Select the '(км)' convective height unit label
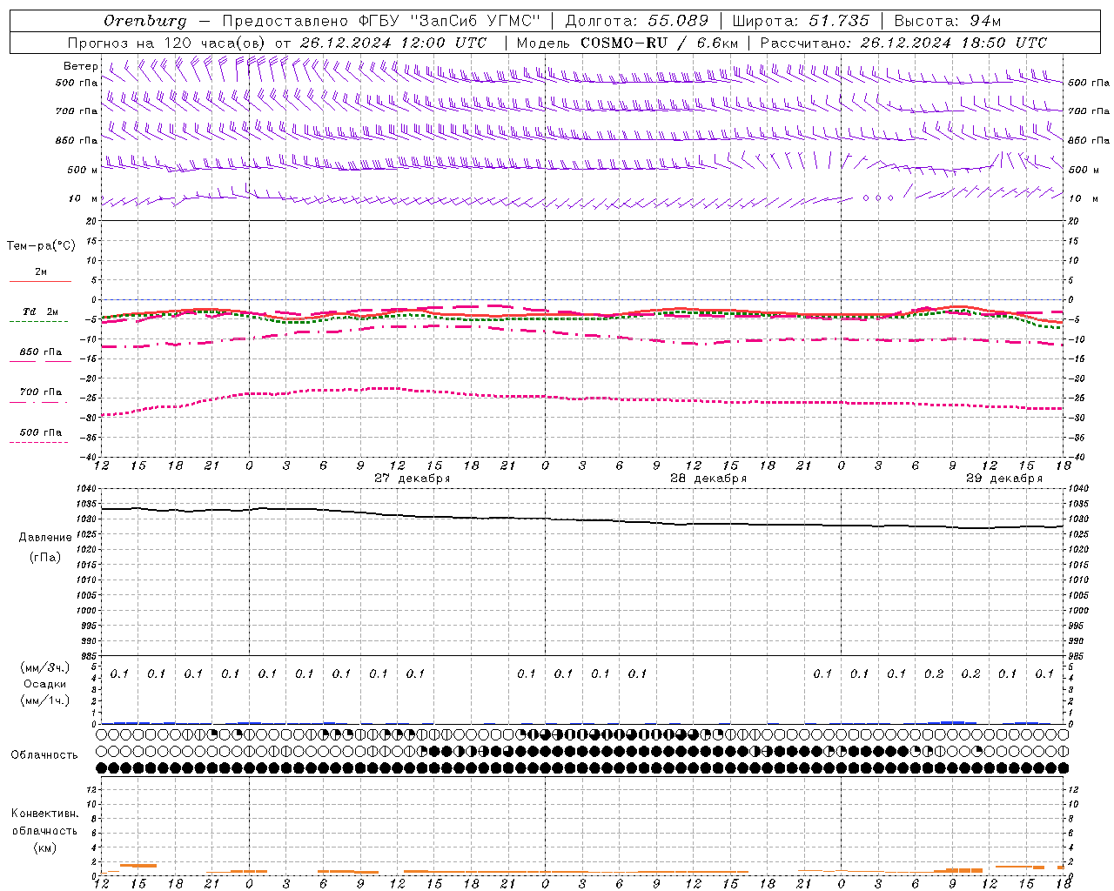Viewport: 1114px width, 891px height. pyautogui.click(x=45, y=847)
